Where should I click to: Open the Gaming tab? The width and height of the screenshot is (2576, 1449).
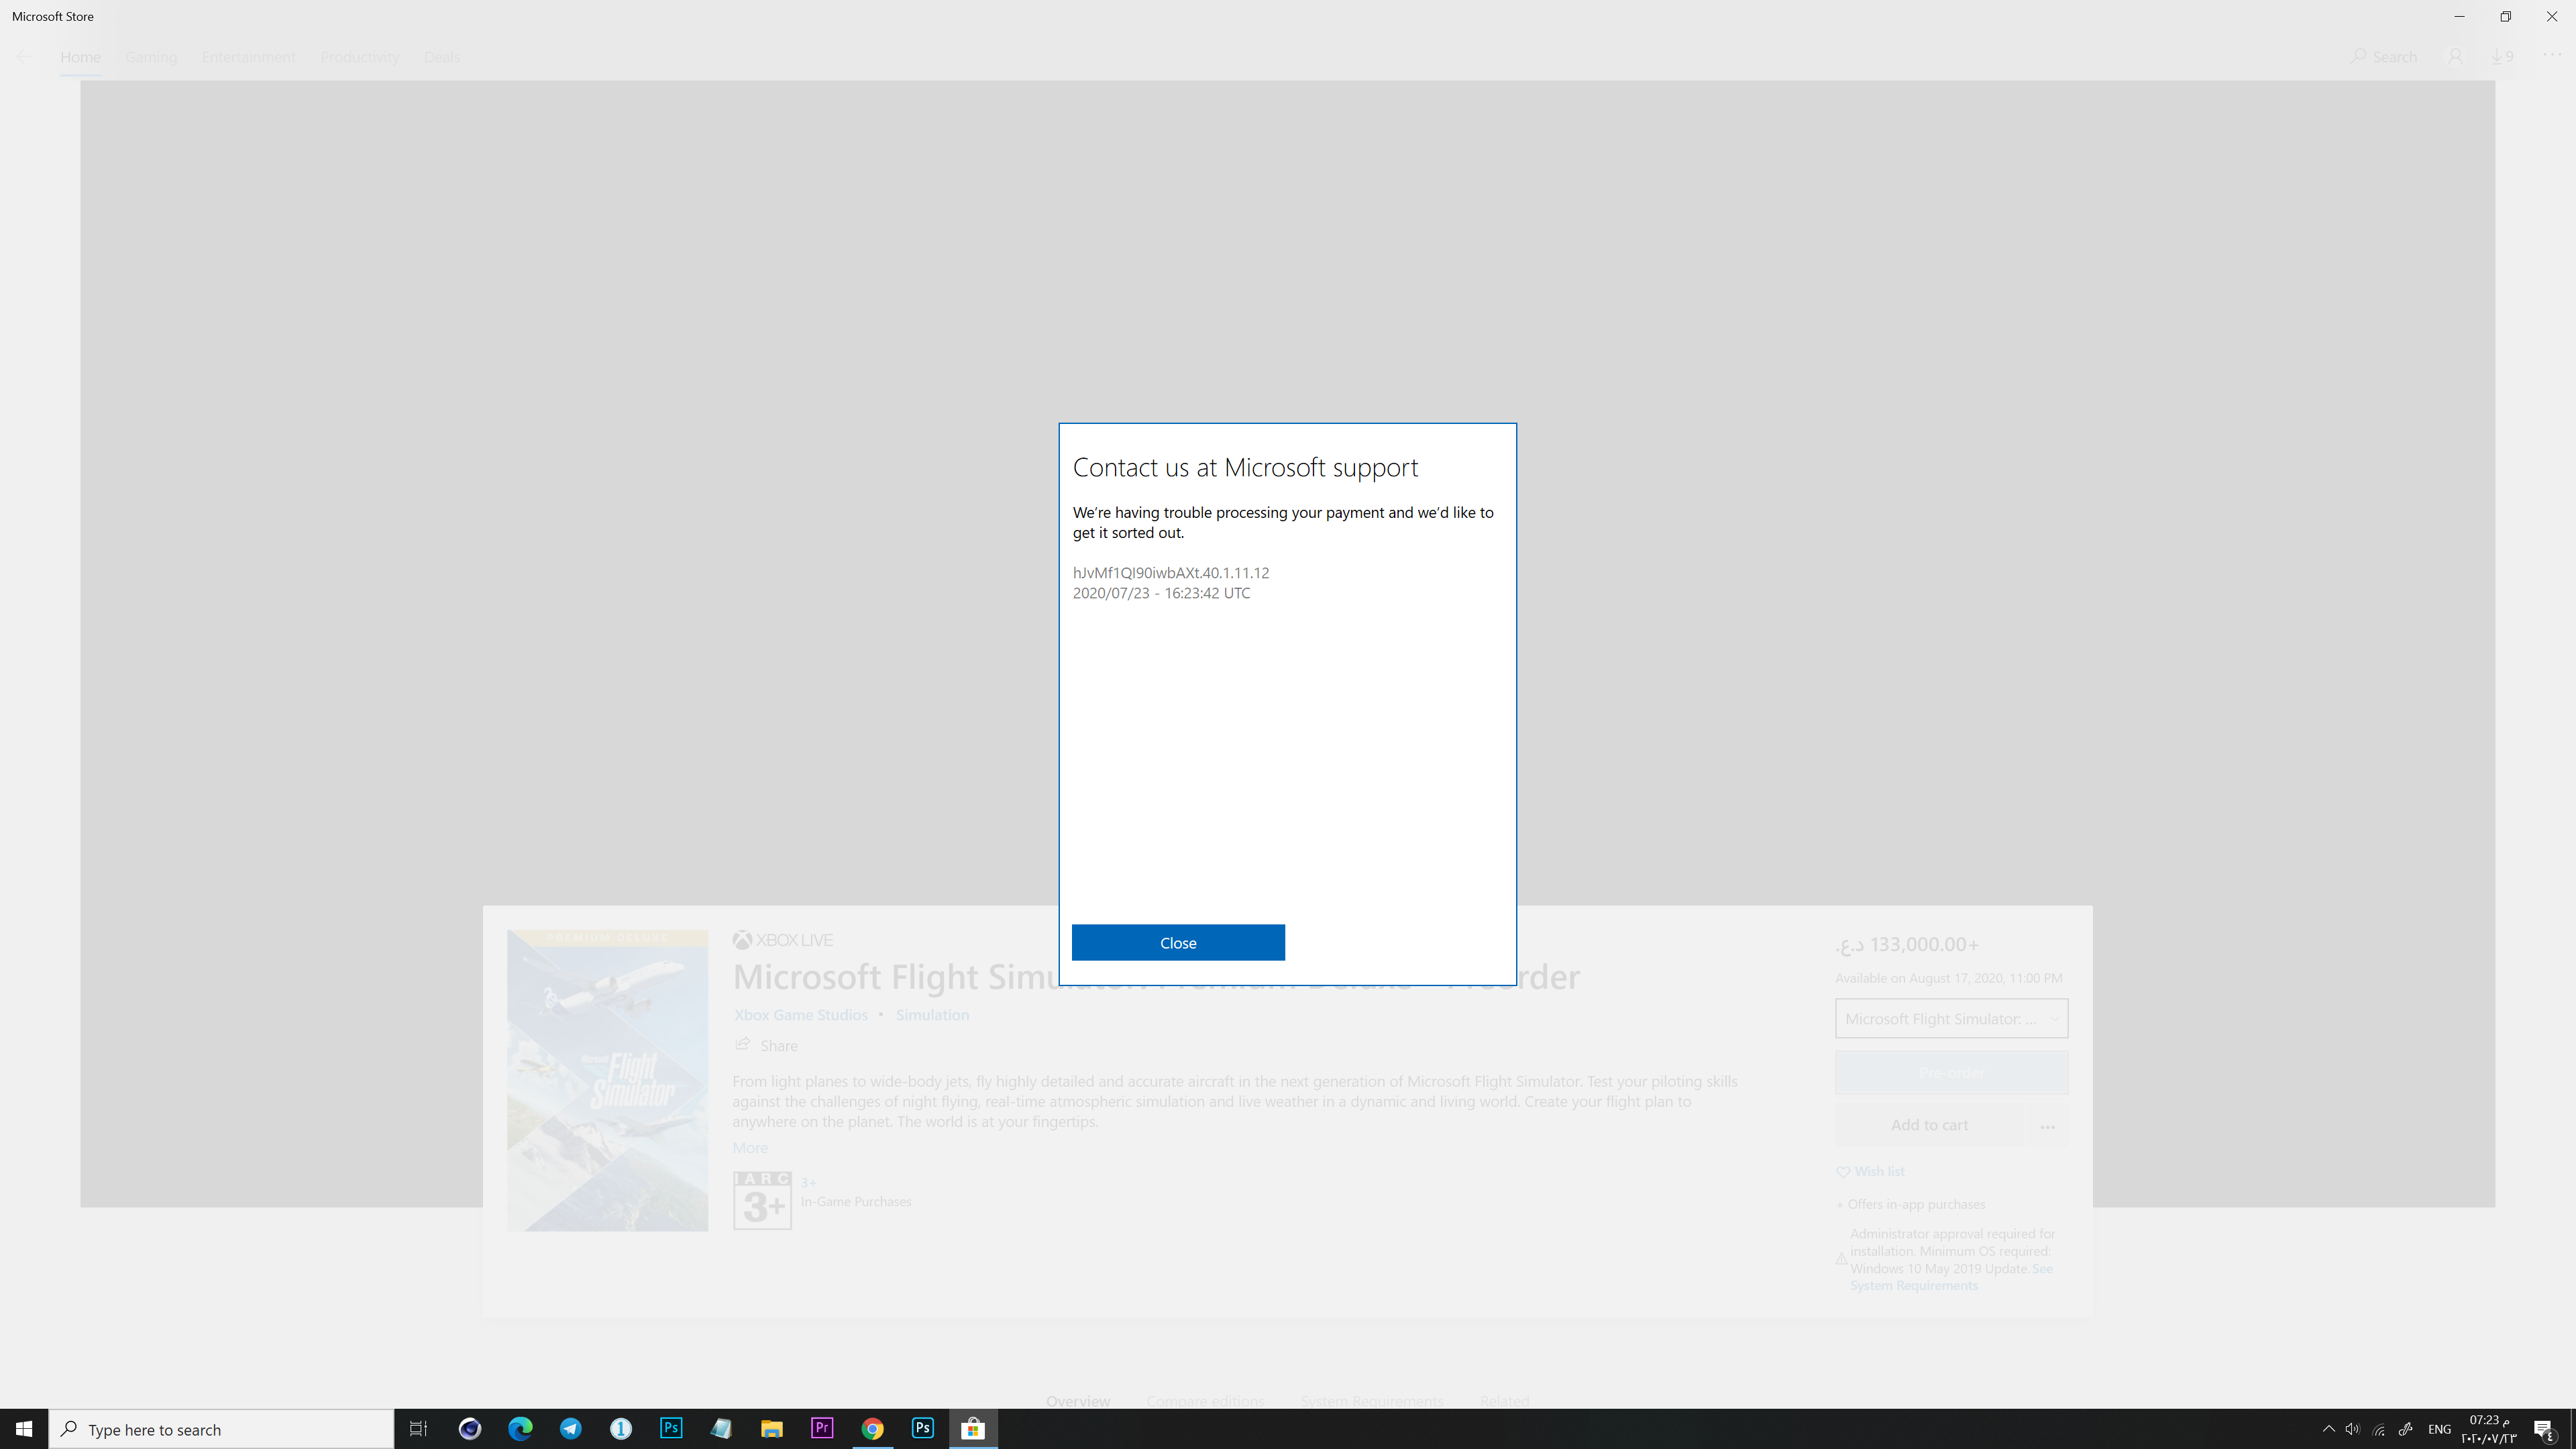[x=151, y=57]
